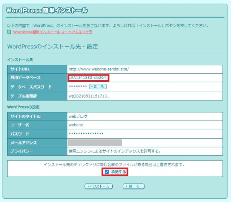The height and width of the screenshot is (202, 231).
Task: Click the WordPressの設定 section label
Action: pos(23,107)
